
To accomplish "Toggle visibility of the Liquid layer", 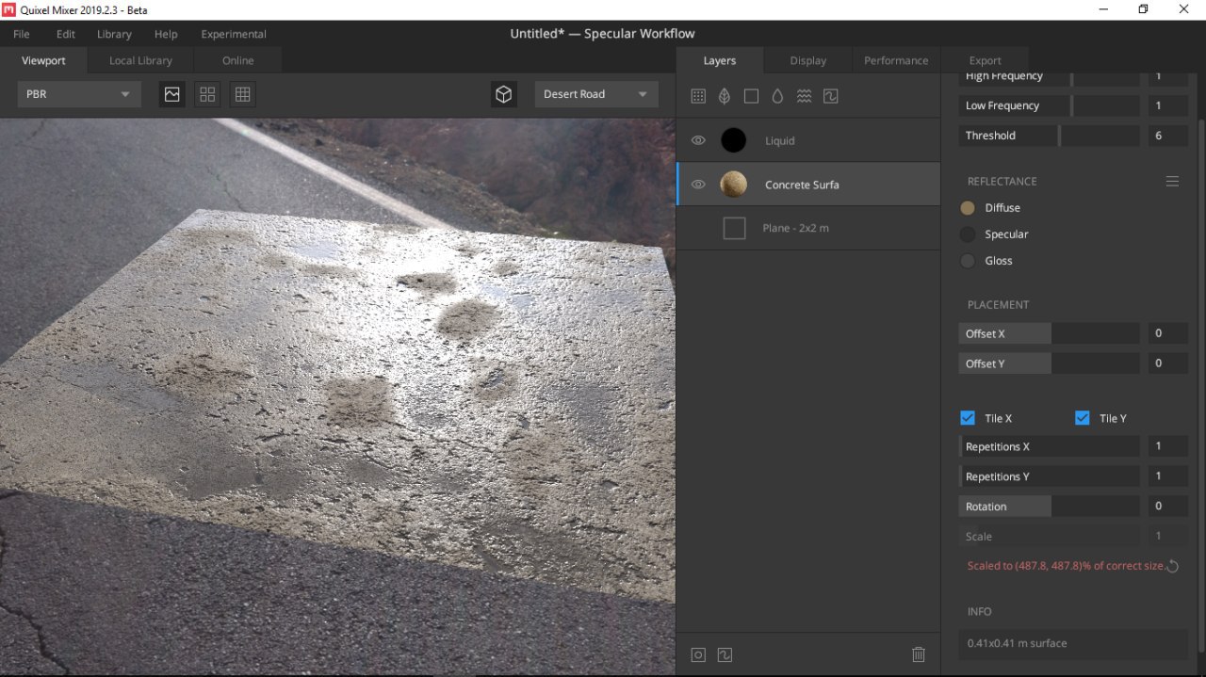I will pos(698,140).
